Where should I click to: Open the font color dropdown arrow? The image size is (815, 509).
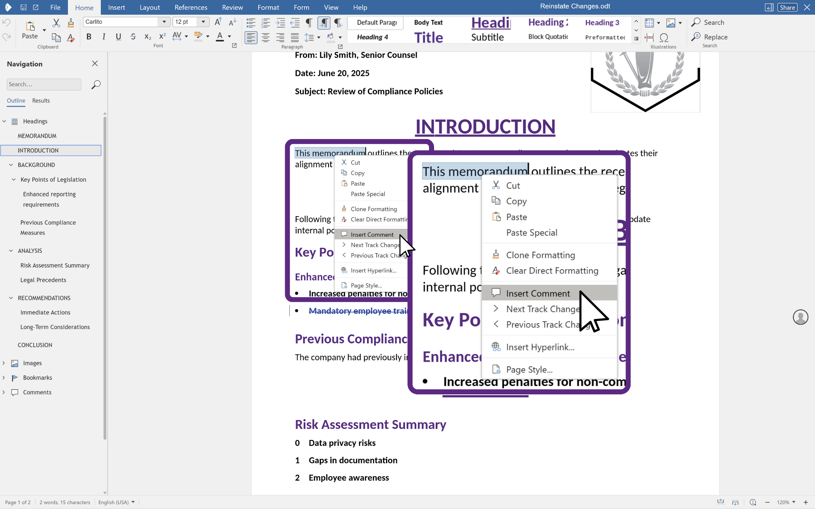pyautogui.click(x=230, y=37)
